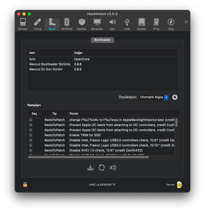
Task: Show the Ekranlar displays section
Action: 97,24
